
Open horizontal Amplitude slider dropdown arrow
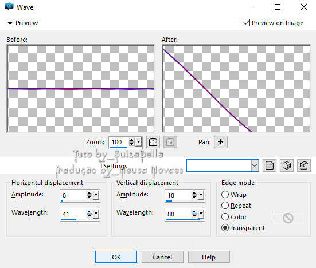96,195
